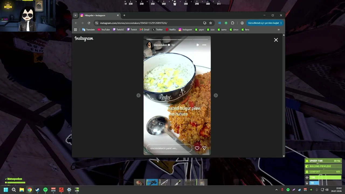Open the site info icon in address bar
Image resolution: width=345 pixels, height=194 pixels.
click(x=97, y=23)
